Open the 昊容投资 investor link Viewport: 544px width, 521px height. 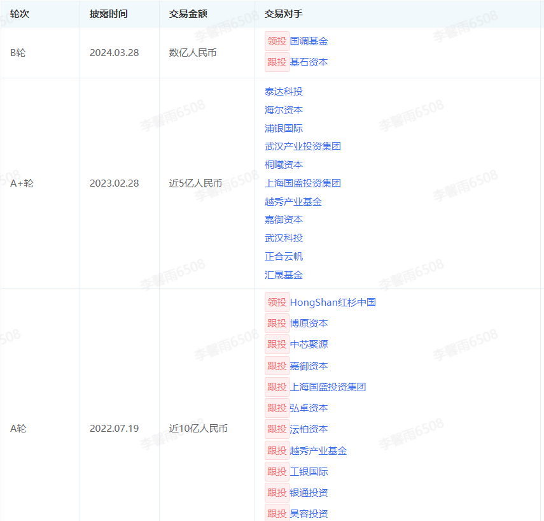pos(309,514)
